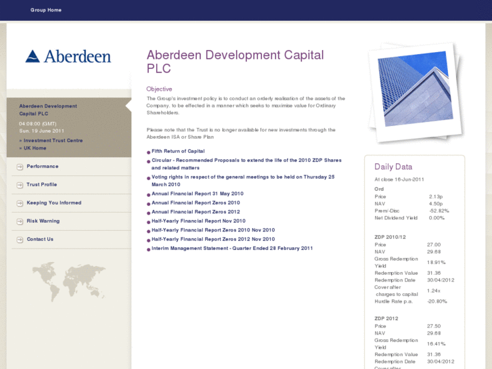The width and height of the screenshot is (492, 369).
Task: Click Hurdle Rate value -20.80%
Action: tap(437, 301)
